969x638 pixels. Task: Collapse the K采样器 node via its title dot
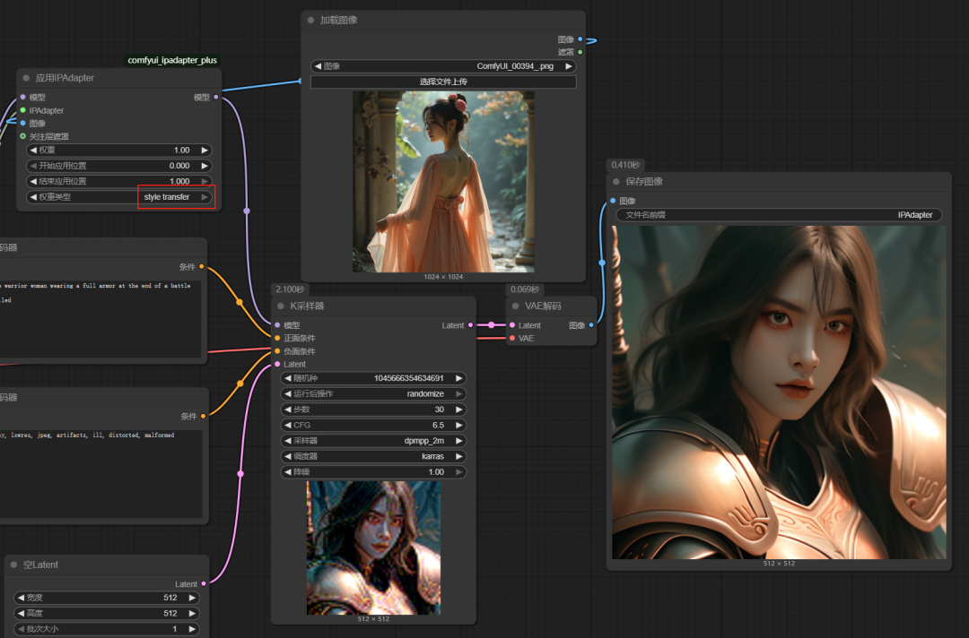coord(281,306)
